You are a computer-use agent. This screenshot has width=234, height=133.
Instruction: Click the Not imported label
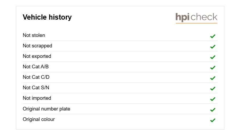(37, 98)
